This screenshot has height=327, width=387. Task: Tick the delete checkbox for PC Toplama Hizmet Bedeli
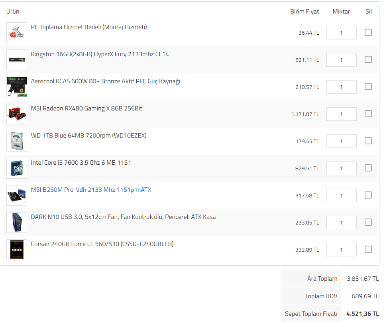pyautogui.click(x=368, y=32)
